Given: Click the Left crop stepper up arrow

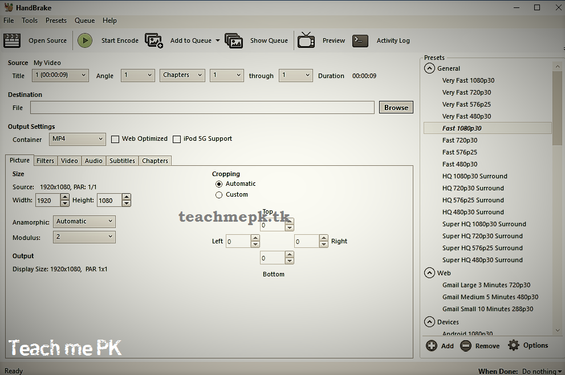Looking at the screenshot, I should [255, 238].
